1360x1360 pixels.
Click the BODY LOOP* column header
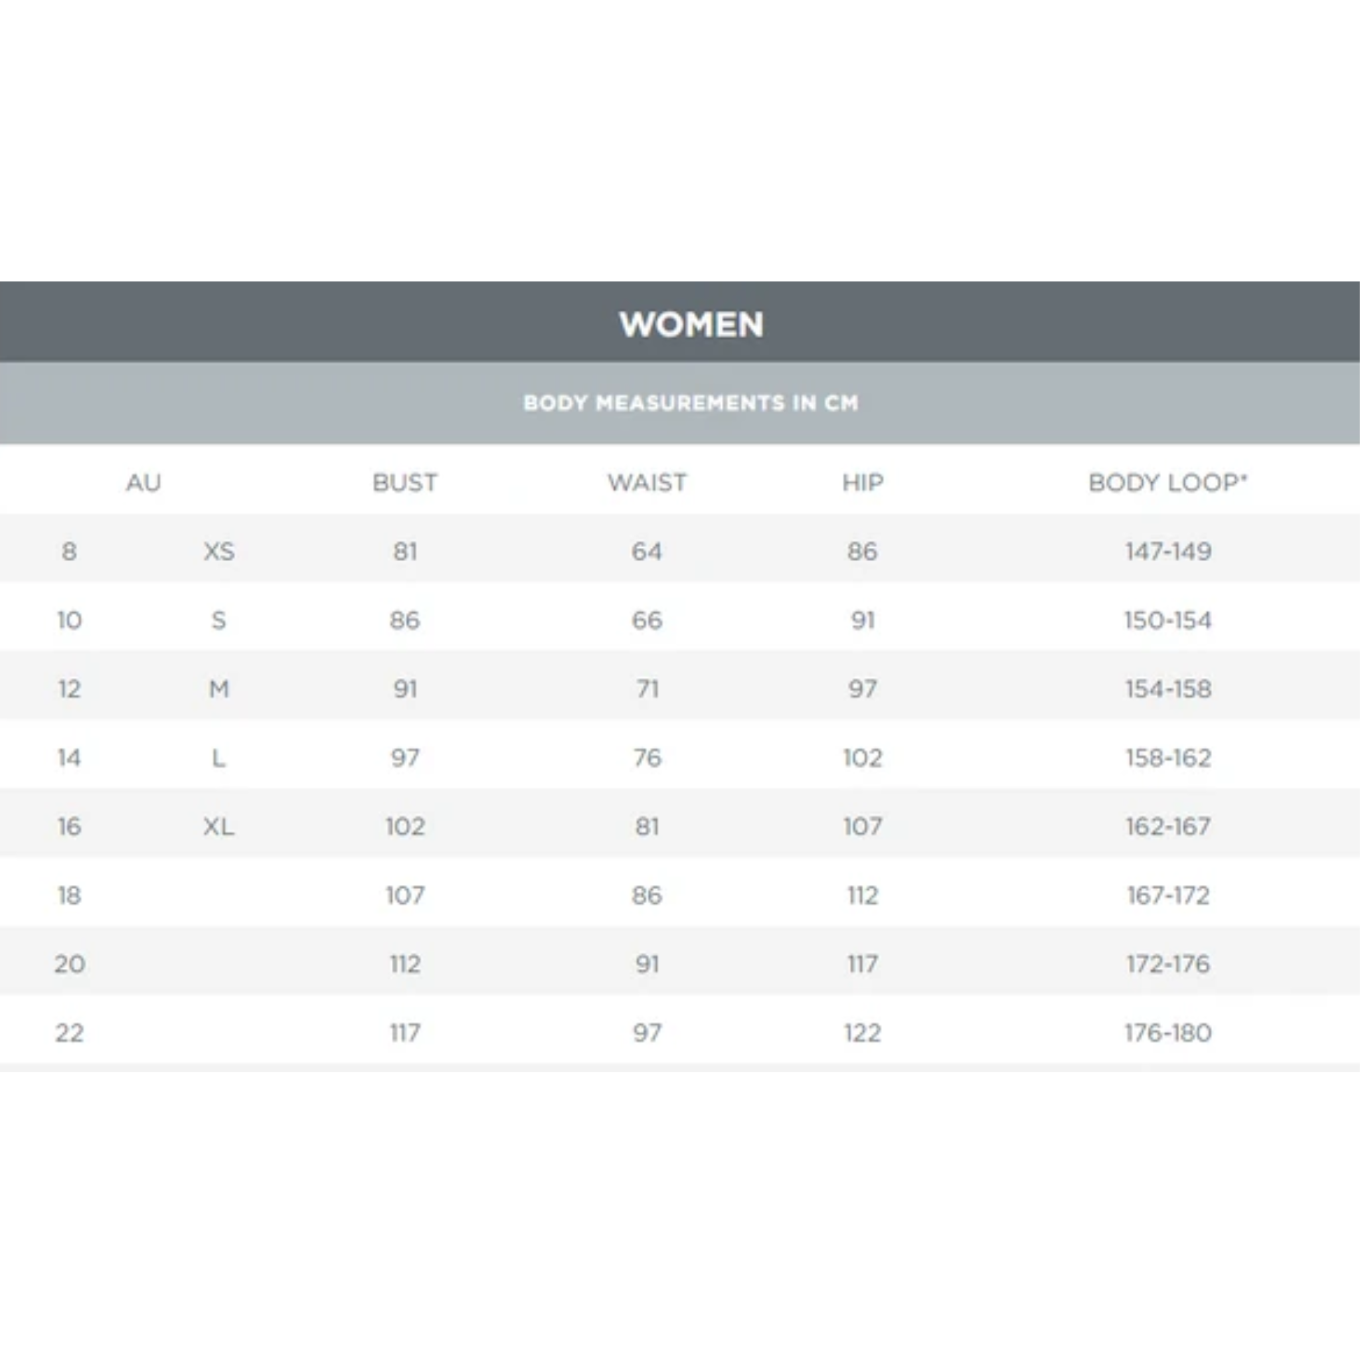[x=1168, y=483]
